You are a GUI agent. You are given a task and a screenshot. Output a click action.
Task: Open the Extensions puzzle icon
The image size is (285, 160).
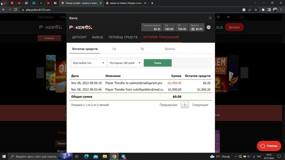[x=263, y=10]
